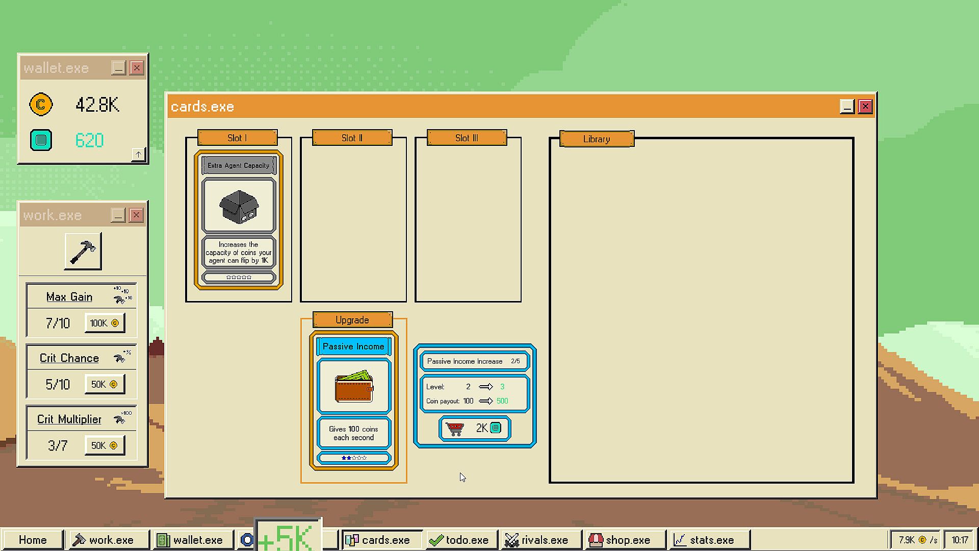979x551 pixels.
Task: Click the Crit Multiplier hammer icon
Action: pos(122,418)
